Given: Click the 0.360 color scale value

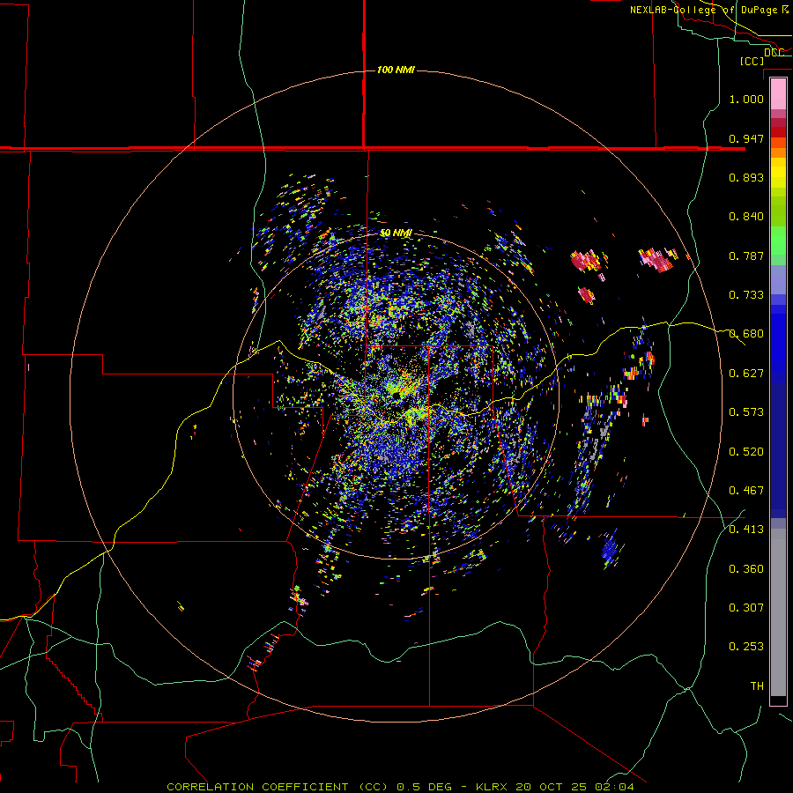Looking at the screenshot, I should click(x=746, y=569).
